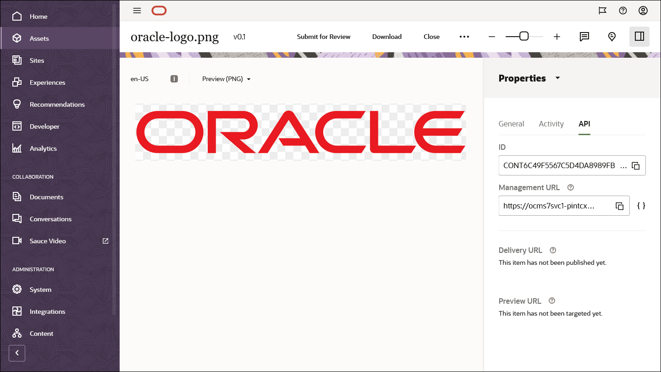Select the pin annotation tool icon
This screenshot has height=372, width=661.
pyautogui.click(x=612, y=36)
